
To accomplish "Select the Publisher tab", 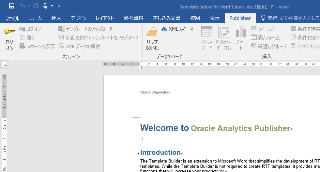I will (x=240, y=18).
